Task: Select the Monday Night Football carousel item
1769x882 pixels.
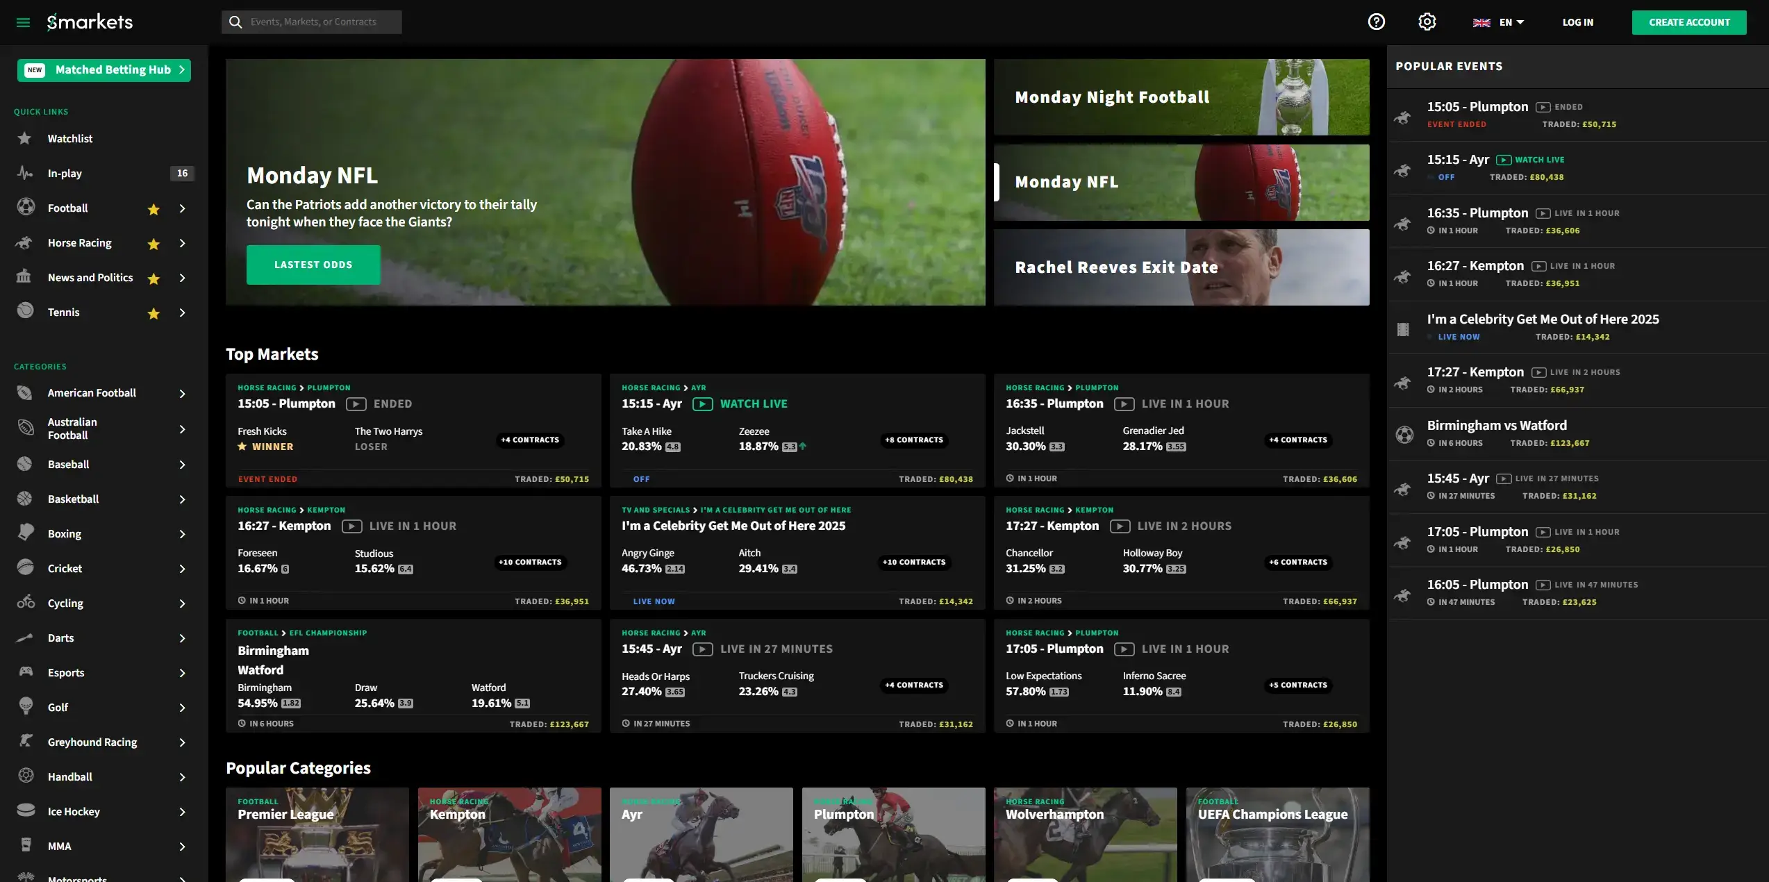Action: point(1181,97)
